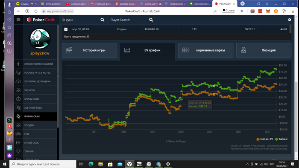
Task: Click the Short Deck 6+ icon
Action: (18, 142)
